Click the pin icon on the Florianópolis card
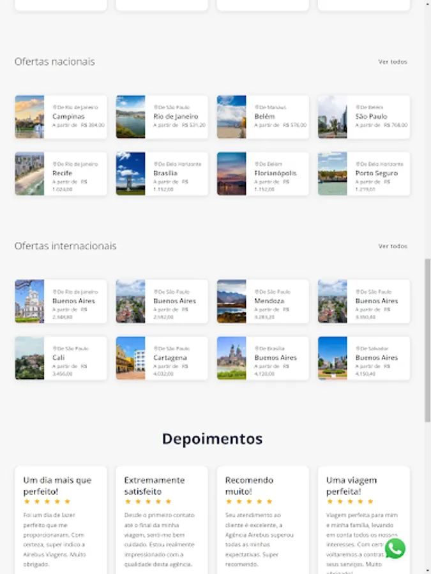 click(257, 164)
